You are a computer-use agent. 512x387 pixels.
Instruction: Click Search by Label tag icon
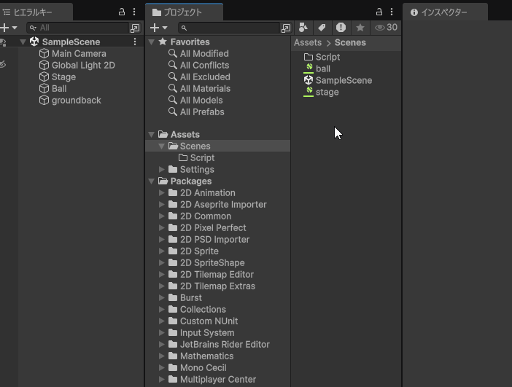(x=322, y=28)
